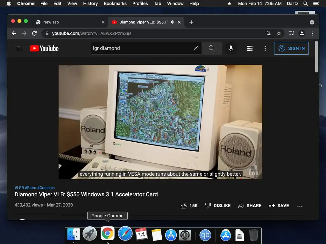326x244 pixels.
Task: Open the YouTube guide hamburger menu
Action: pyautogui.click(x=18, y=48)
